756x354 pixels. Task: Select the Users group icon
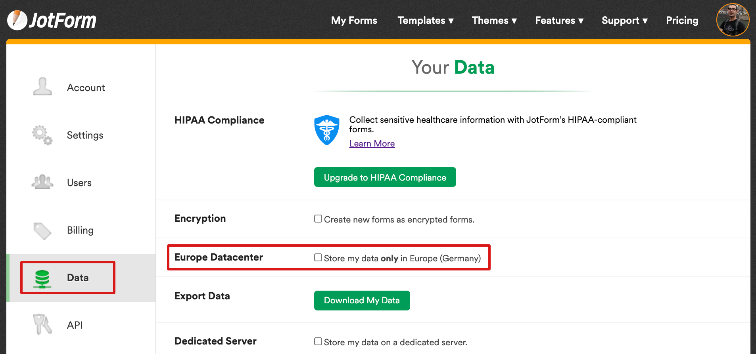click(x=42, y=182)
